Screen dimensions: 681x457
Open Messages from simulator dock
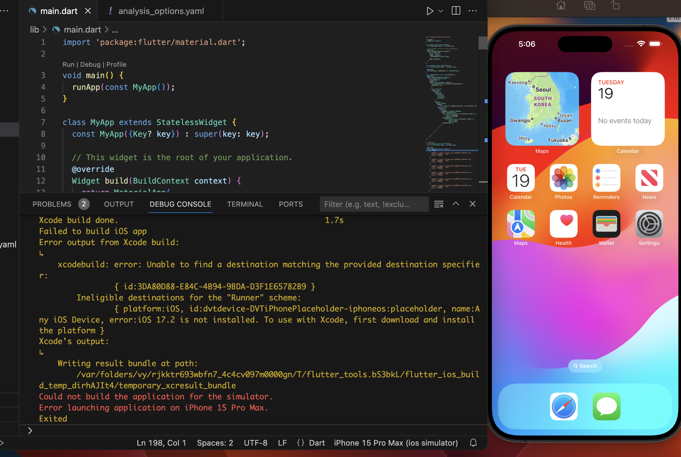[x=606, y=406]
